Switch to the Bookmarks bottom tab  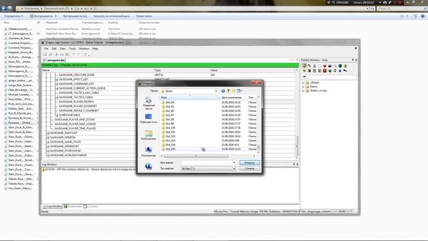tap(73, 206)
